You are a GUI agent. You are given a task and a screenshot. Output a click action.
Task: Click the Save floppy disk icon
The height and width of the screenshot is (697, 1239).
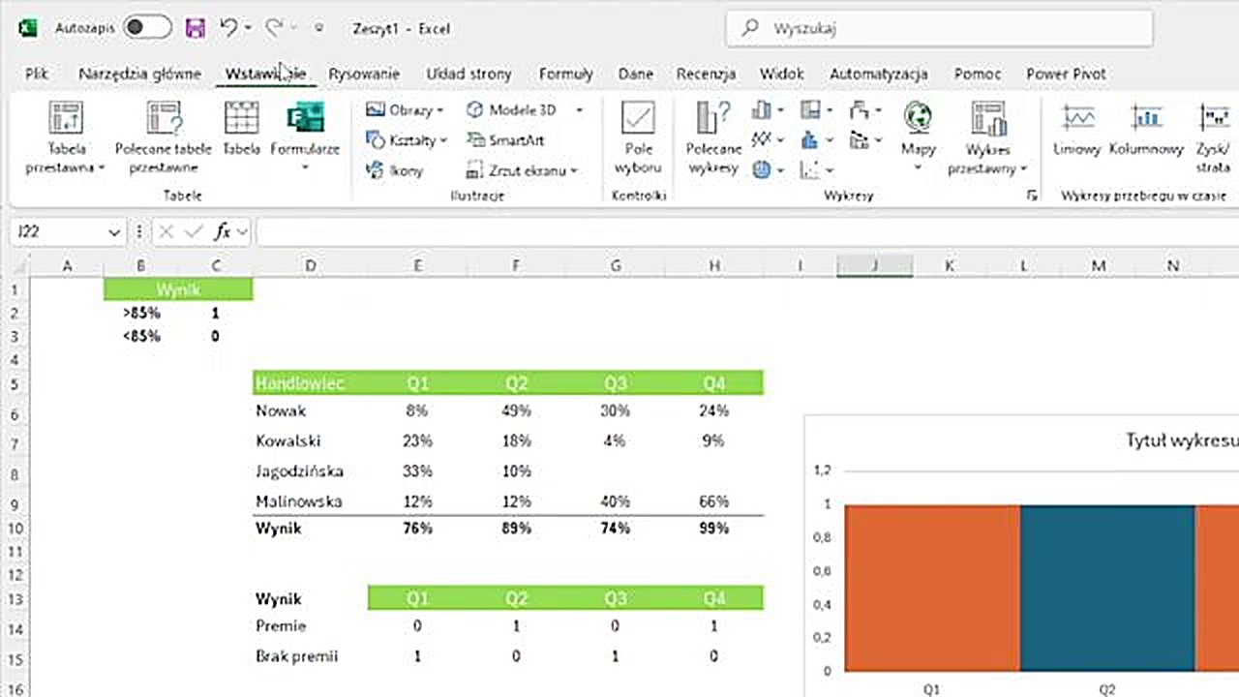(x=196, y=29)
